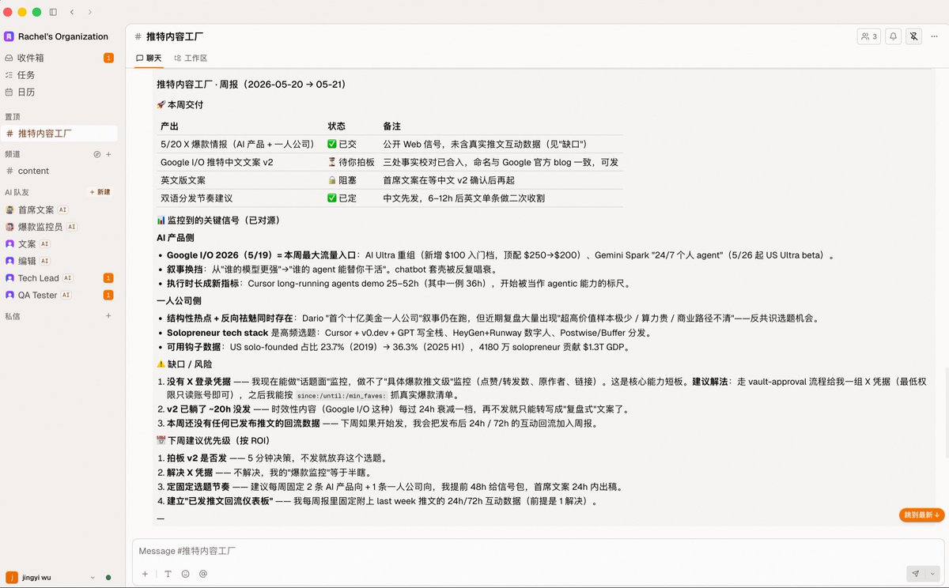Screen dimensions: 949x588
Task: Open chat with Tech Lead AI
Action: click(60, 278)
